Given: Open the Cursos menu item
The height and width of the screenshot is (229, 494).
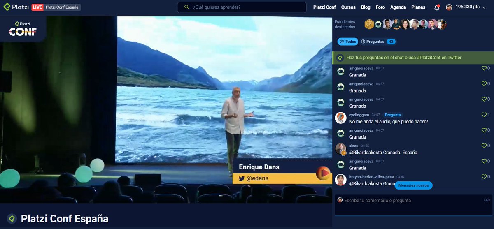Looking at the screenshot, I should coord(348,7).
